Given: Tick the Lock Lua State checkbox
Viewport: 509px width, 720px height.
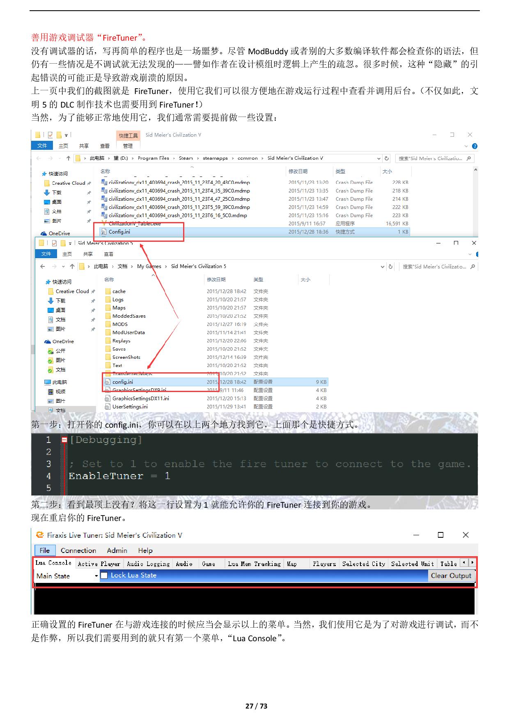Looking at the screenshot, I should click(x=104, y=576).
